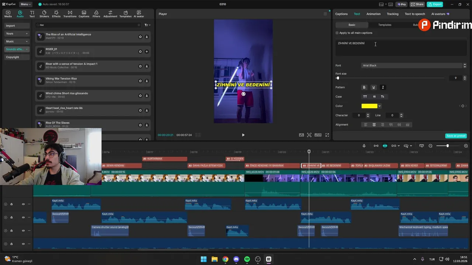
Task: Open the Media panel icon
Action: (x=8, y=14)
